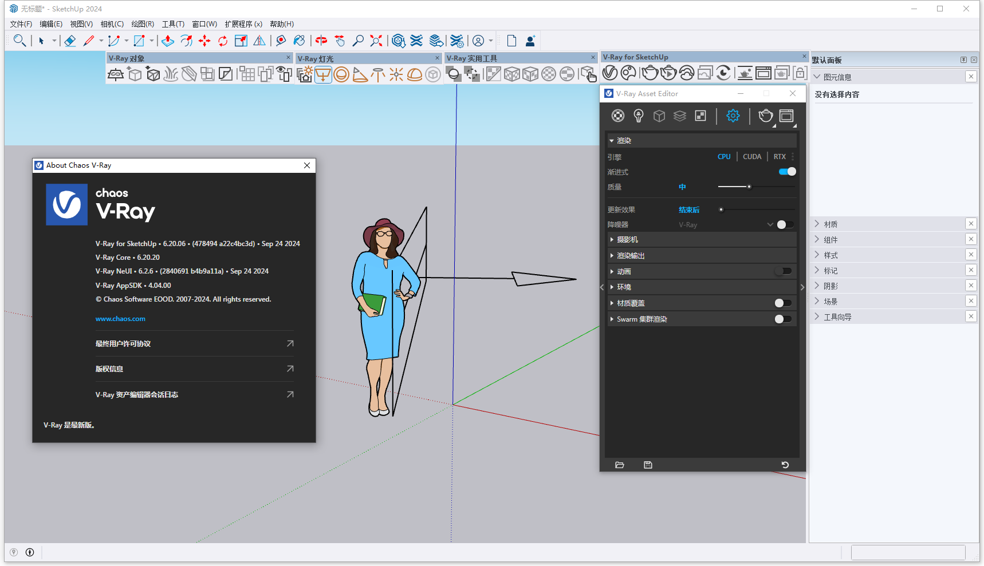Toggle the 渐进式 progressive switch
This screenshot has width=984, height=566.
pos(788,172)
